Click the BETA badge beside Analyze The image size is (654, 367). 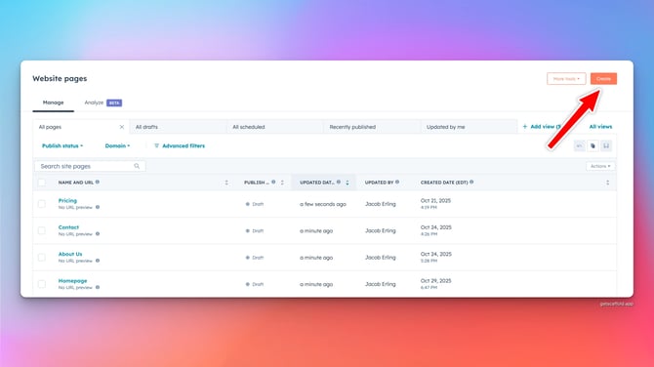point(114,102)
